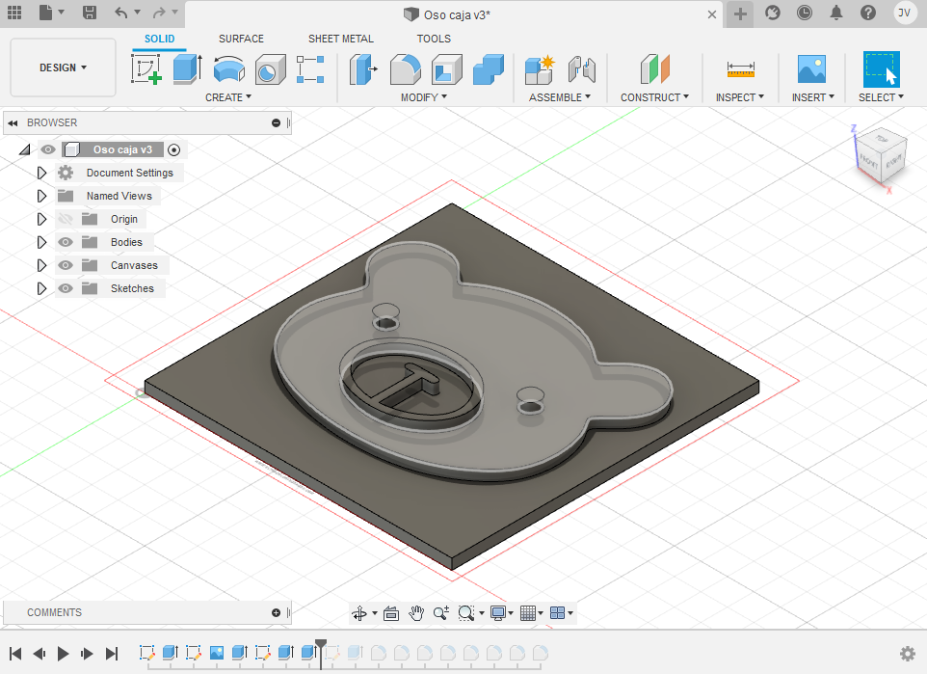Select the Rectangular Pattern tool
The image size is (927, 674).
310,68
